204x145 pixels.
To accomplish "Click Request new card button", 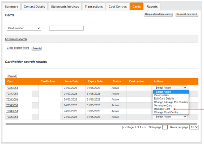I will 187,14.
